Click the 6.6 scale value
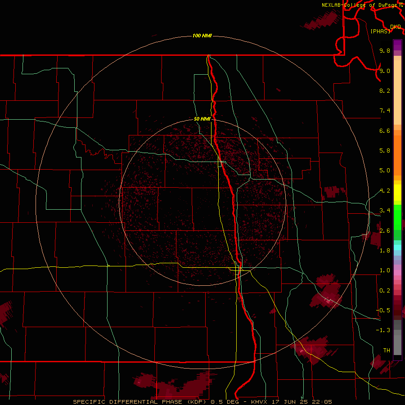The image size is (405, 405). 385,130
